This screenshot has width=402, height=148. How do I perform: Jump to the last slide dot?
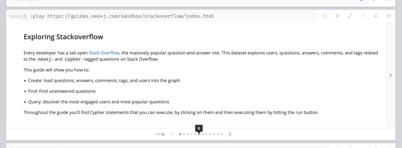tap(221, 134)
